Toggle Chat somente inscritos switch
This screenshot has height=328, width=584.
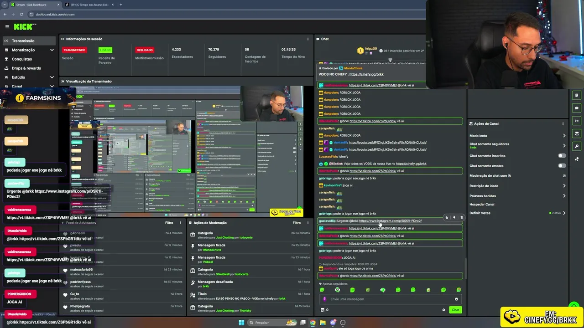562,156
